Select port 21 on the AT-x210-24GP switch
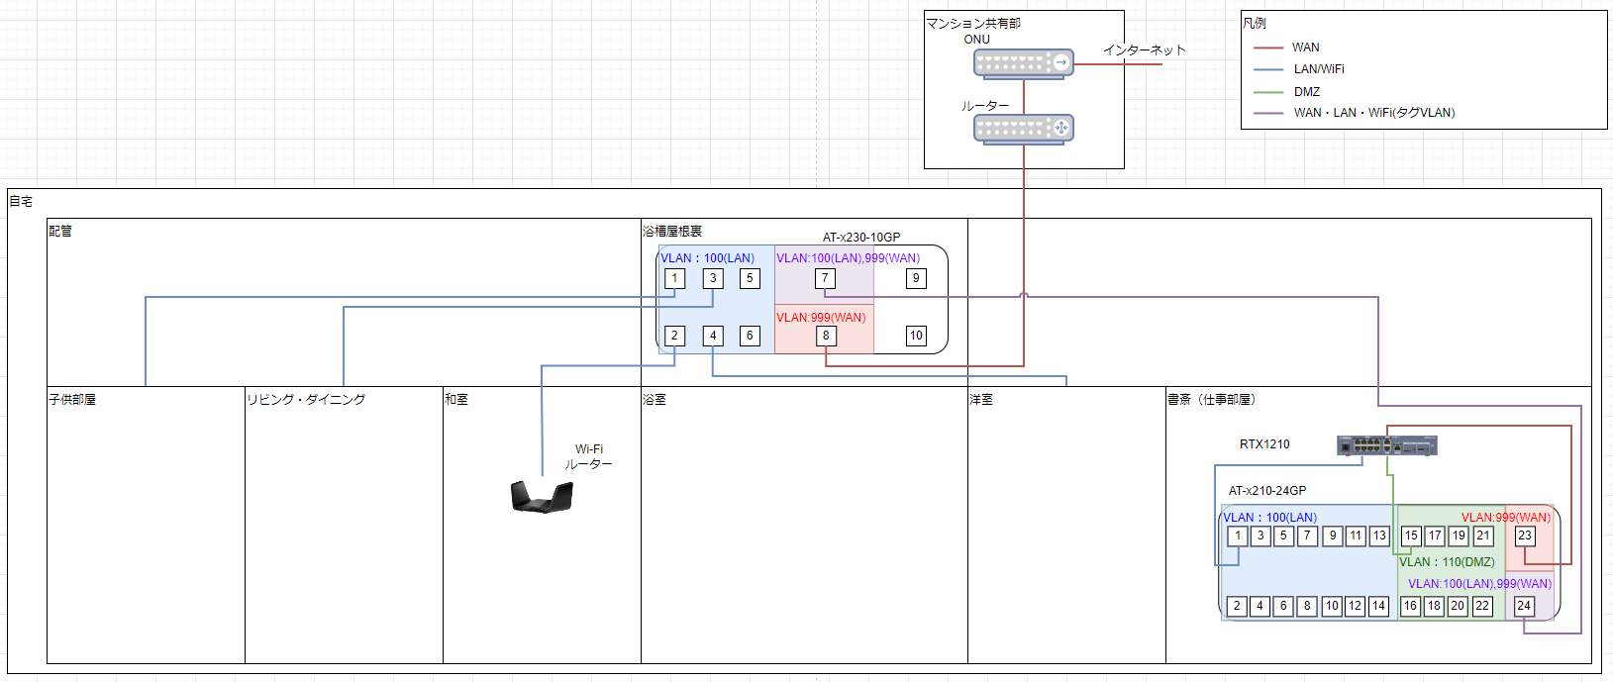Viewport: 1613px width, 682px height. pyautogui.click(x=1482, y=536)
